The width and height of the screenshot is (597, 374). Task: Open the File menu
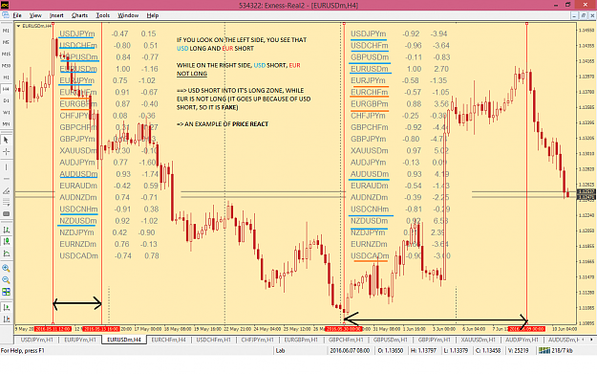17,15
